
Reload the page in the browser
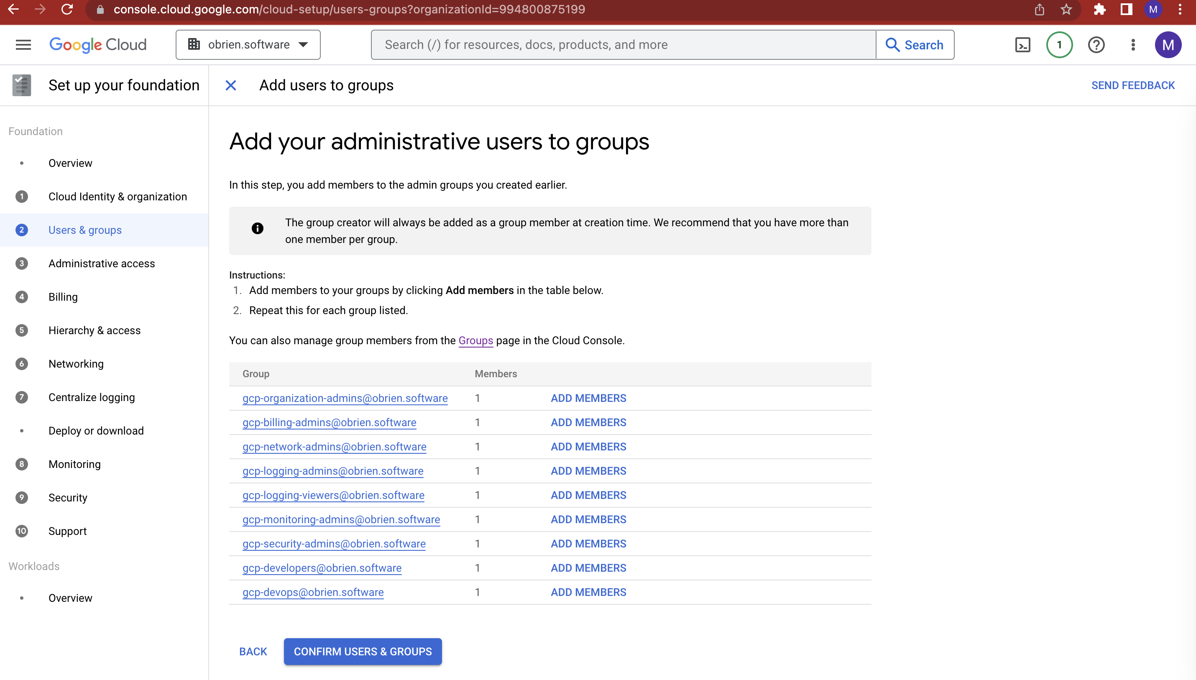pyautogui.click(x=67, y=9)
